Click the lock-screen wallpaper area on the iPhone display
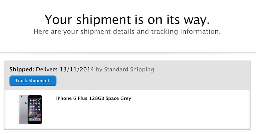 pyautogui.click(x=35, y=115)
